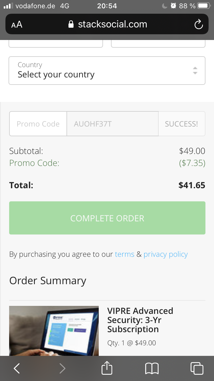
Task: Open the privacy policy link
Action: point(165,254)
